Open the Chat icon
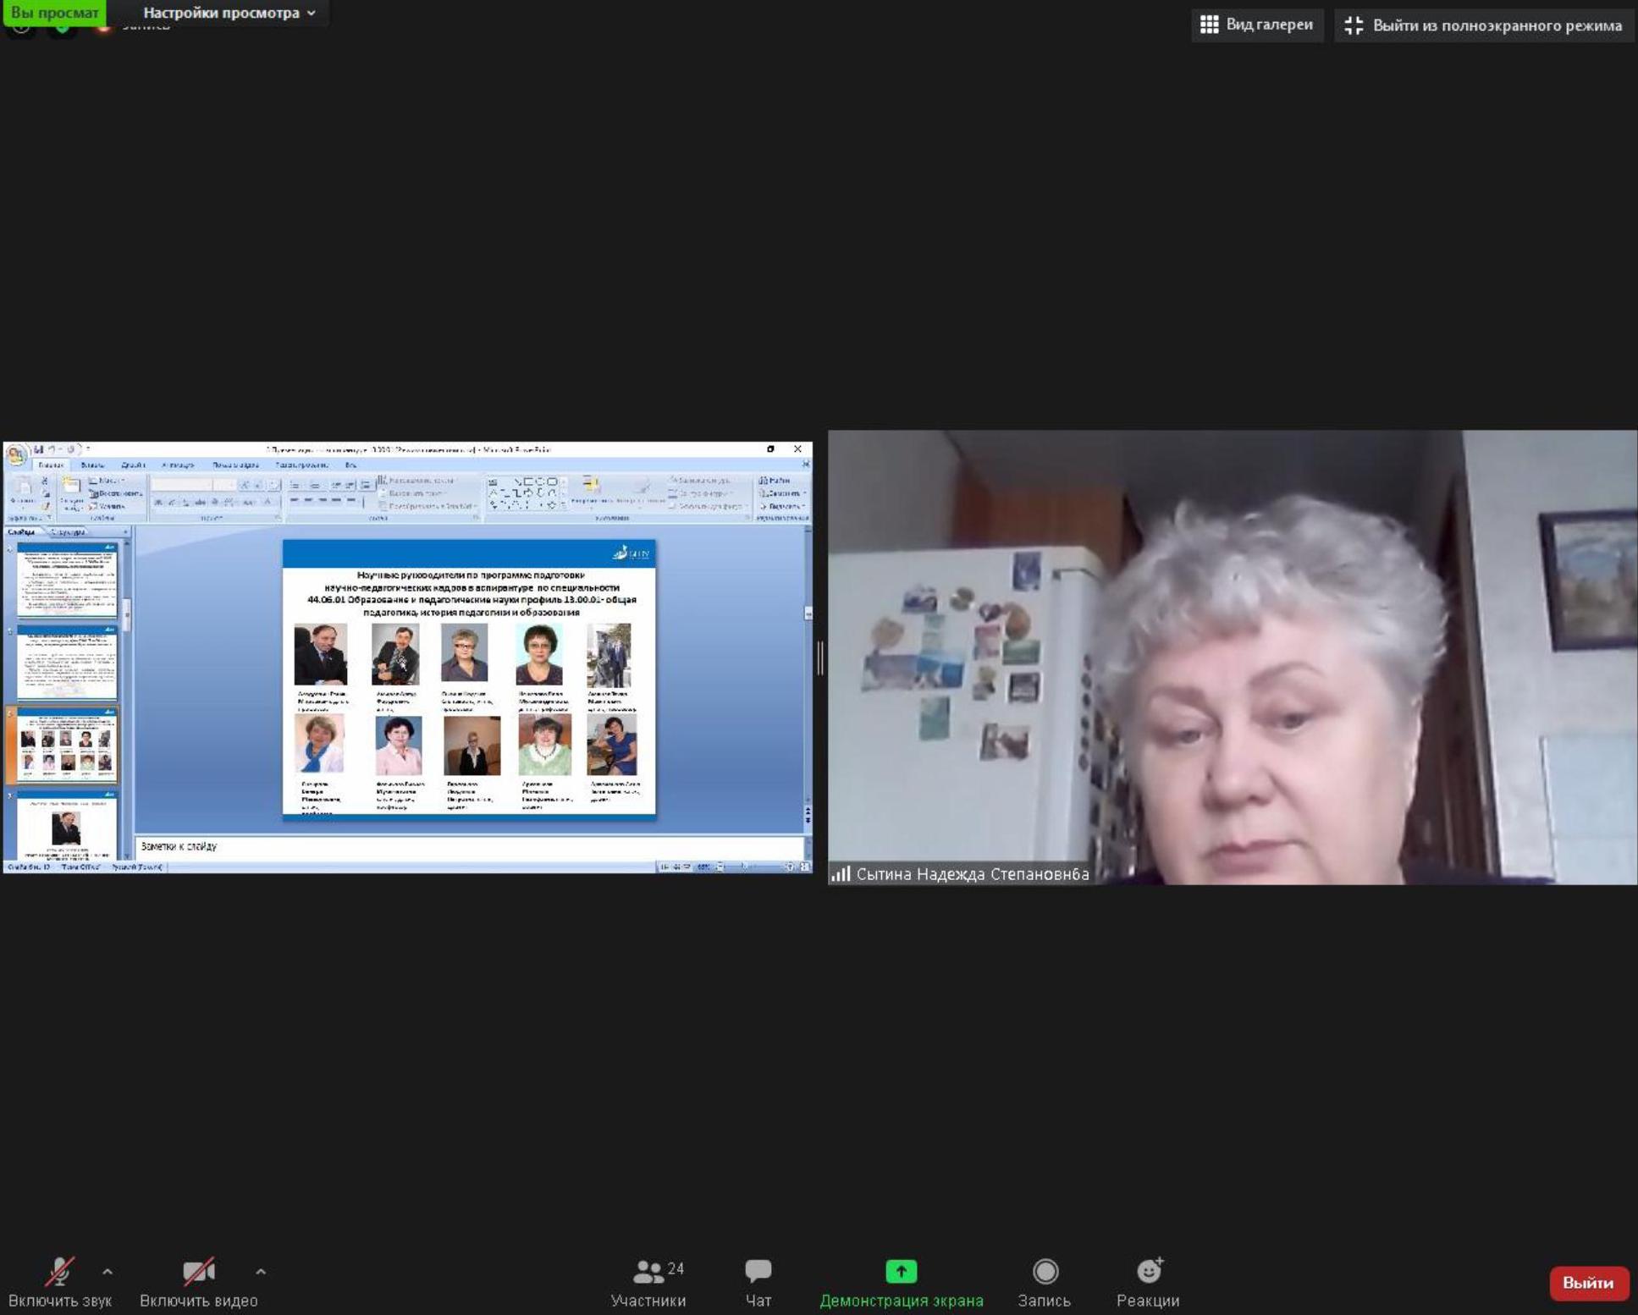The image size is (1638, 1315). tap(758, 1271)
